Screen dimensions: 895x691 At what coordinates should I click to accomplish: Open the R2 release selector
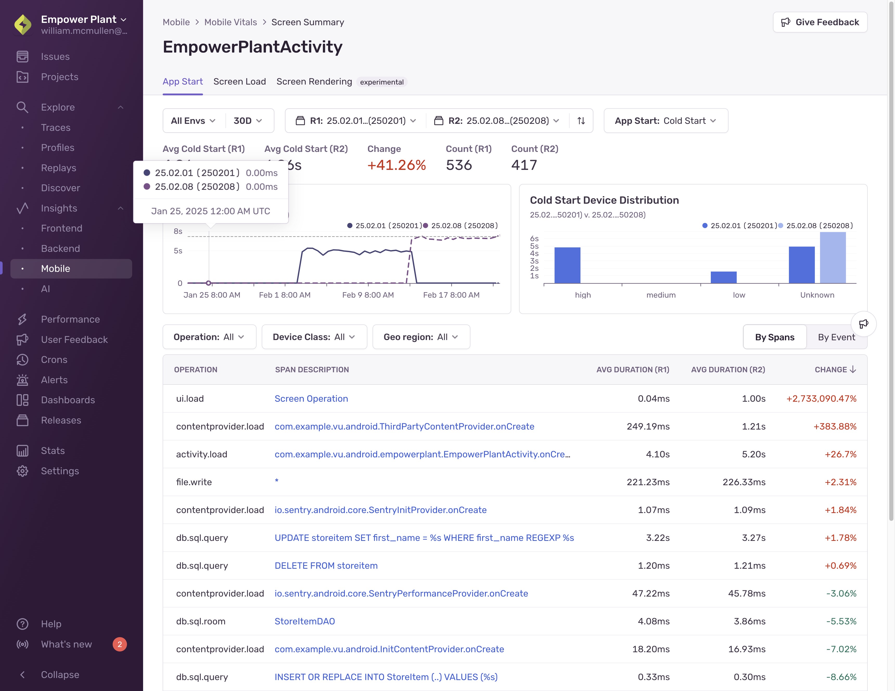(x=497, y=120)
